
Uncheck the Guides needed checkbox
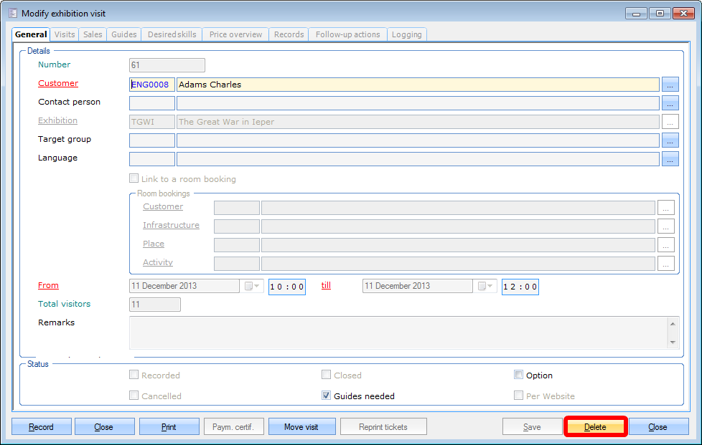click(326, 396)
